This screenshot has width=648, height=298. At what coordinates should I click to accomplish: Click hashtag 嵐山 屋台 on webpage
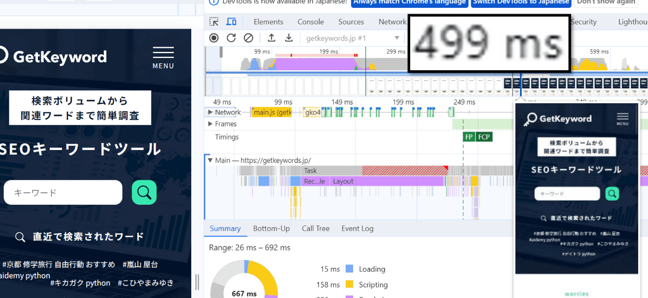click(x=140, y=264)
